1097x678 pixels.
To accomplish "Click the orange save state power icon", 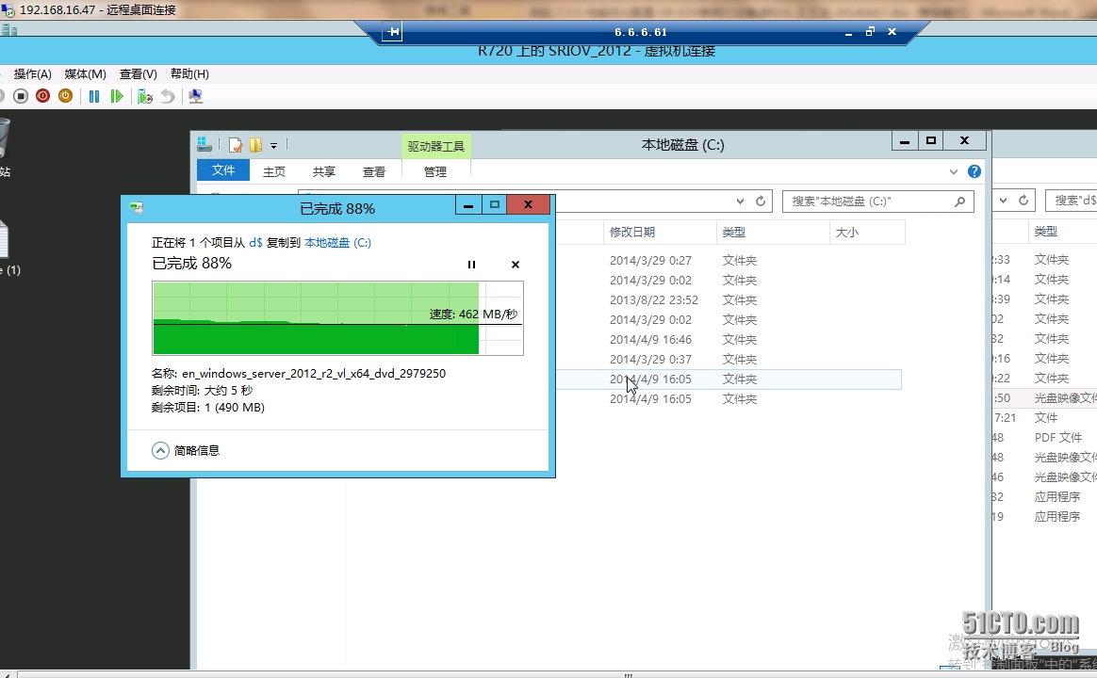I will (66, 96).
